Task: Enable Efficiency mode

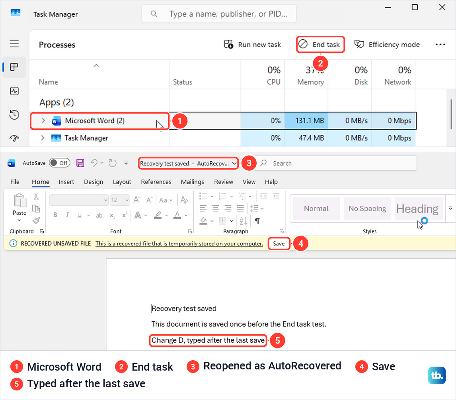Action: coord(387,44)
